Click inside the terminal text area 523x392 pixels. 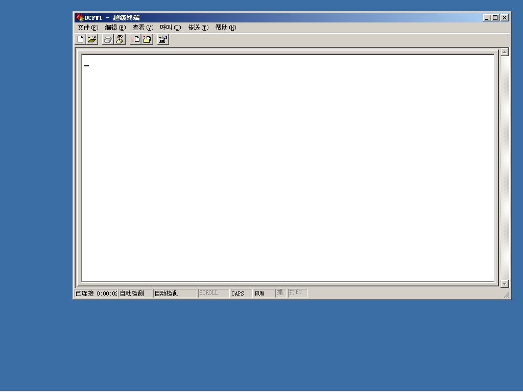[288, 168]
